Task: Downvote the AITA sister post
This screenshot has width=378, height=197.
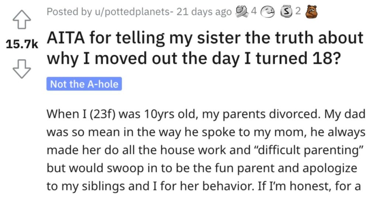Action: coord(22,69)
